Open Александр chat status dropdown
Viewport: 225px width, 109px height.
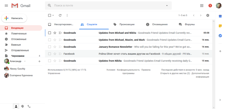coord(25,61)
